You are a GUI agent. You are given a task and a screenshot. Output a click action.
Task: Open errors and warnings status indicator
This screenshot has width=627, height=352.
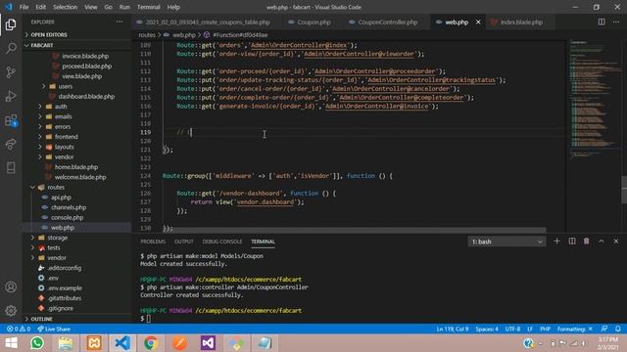point(19,329)
